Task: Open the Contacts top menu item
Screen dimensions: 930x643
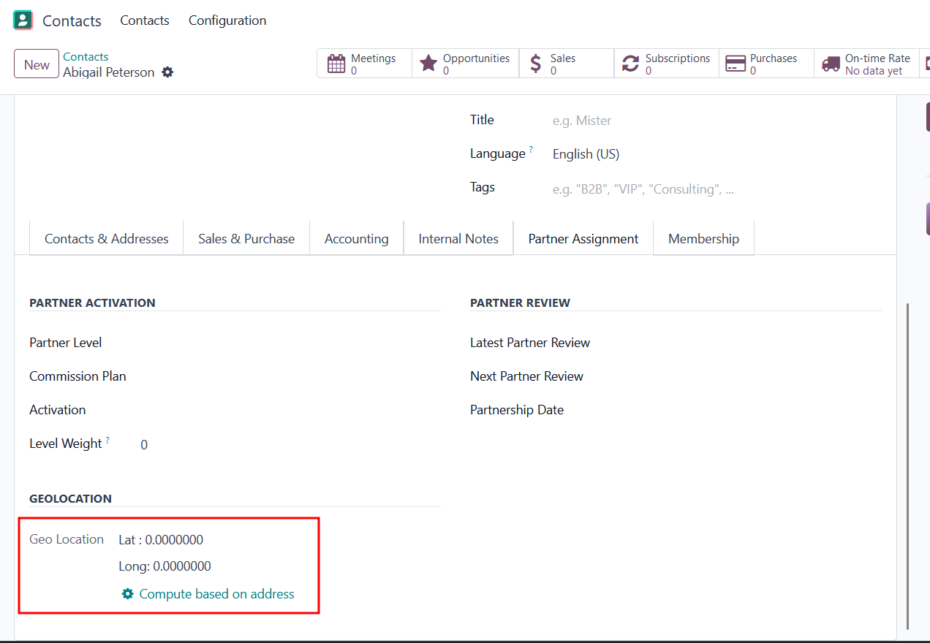Action: tap(145, 20)
